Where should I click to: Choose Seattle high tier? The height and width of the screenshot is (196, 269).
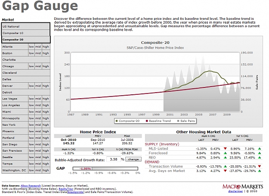pyautogui.click(x=46, y=157)
